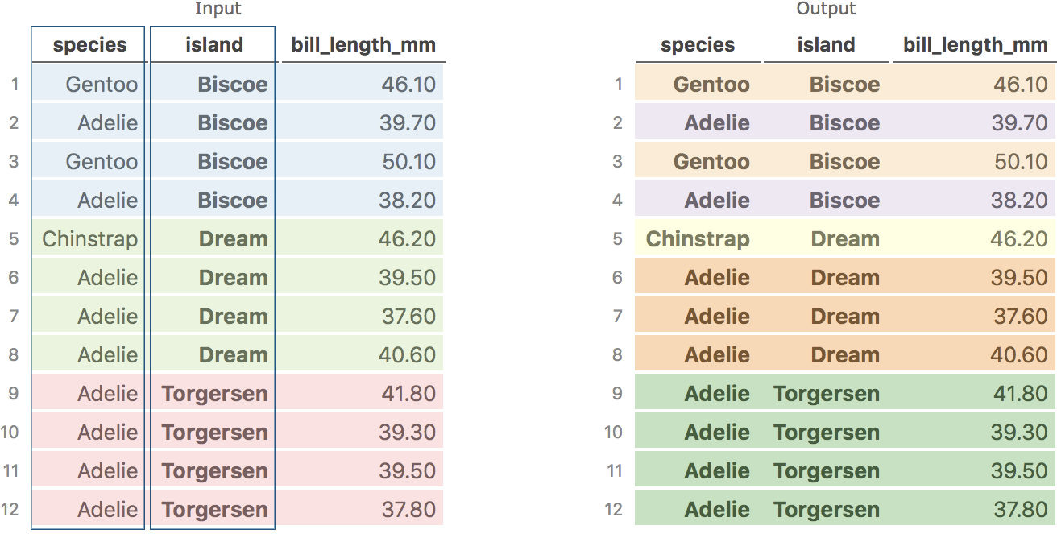Click the "Output" title above the right table

pos(826,9)
